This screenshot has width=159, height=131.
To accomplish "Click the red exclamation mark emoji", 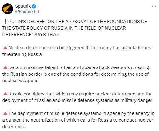I will [x=5, y=22].
